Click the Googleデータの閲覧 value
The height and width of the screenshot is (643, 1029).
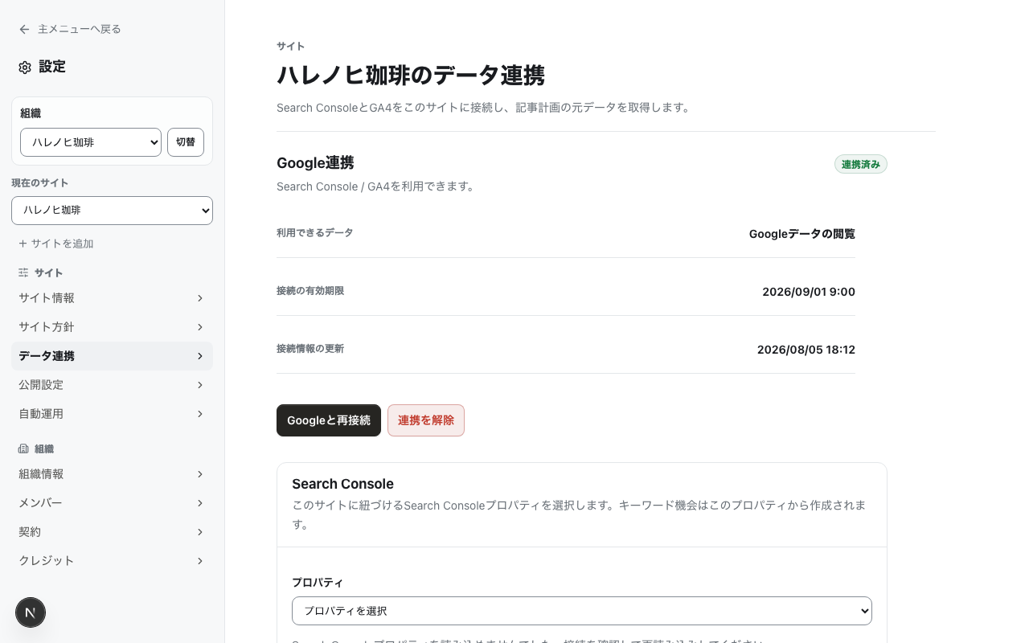click(x=802, y=234)
